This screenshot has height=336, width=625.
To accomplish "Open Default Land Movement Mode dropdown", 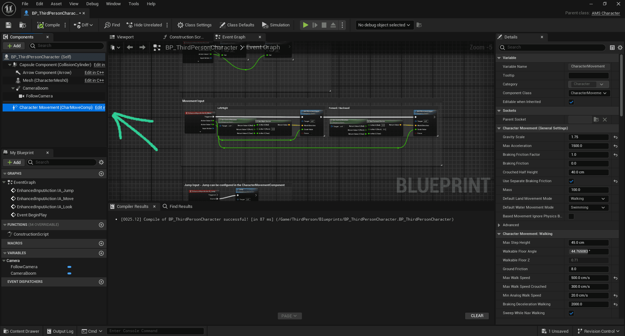I will tap(588, 199).
